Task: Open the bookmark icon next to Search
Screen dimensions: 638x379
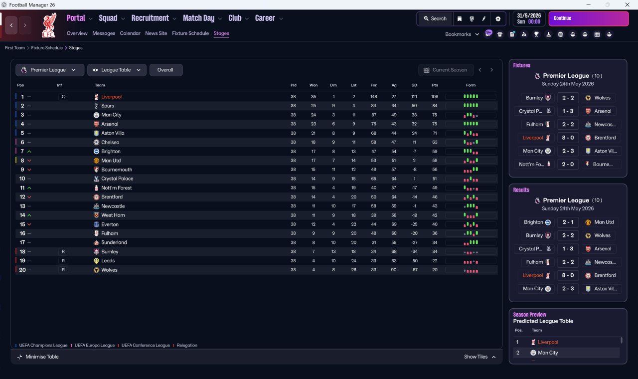Action: pyautogui.click(x=460, y=19)
